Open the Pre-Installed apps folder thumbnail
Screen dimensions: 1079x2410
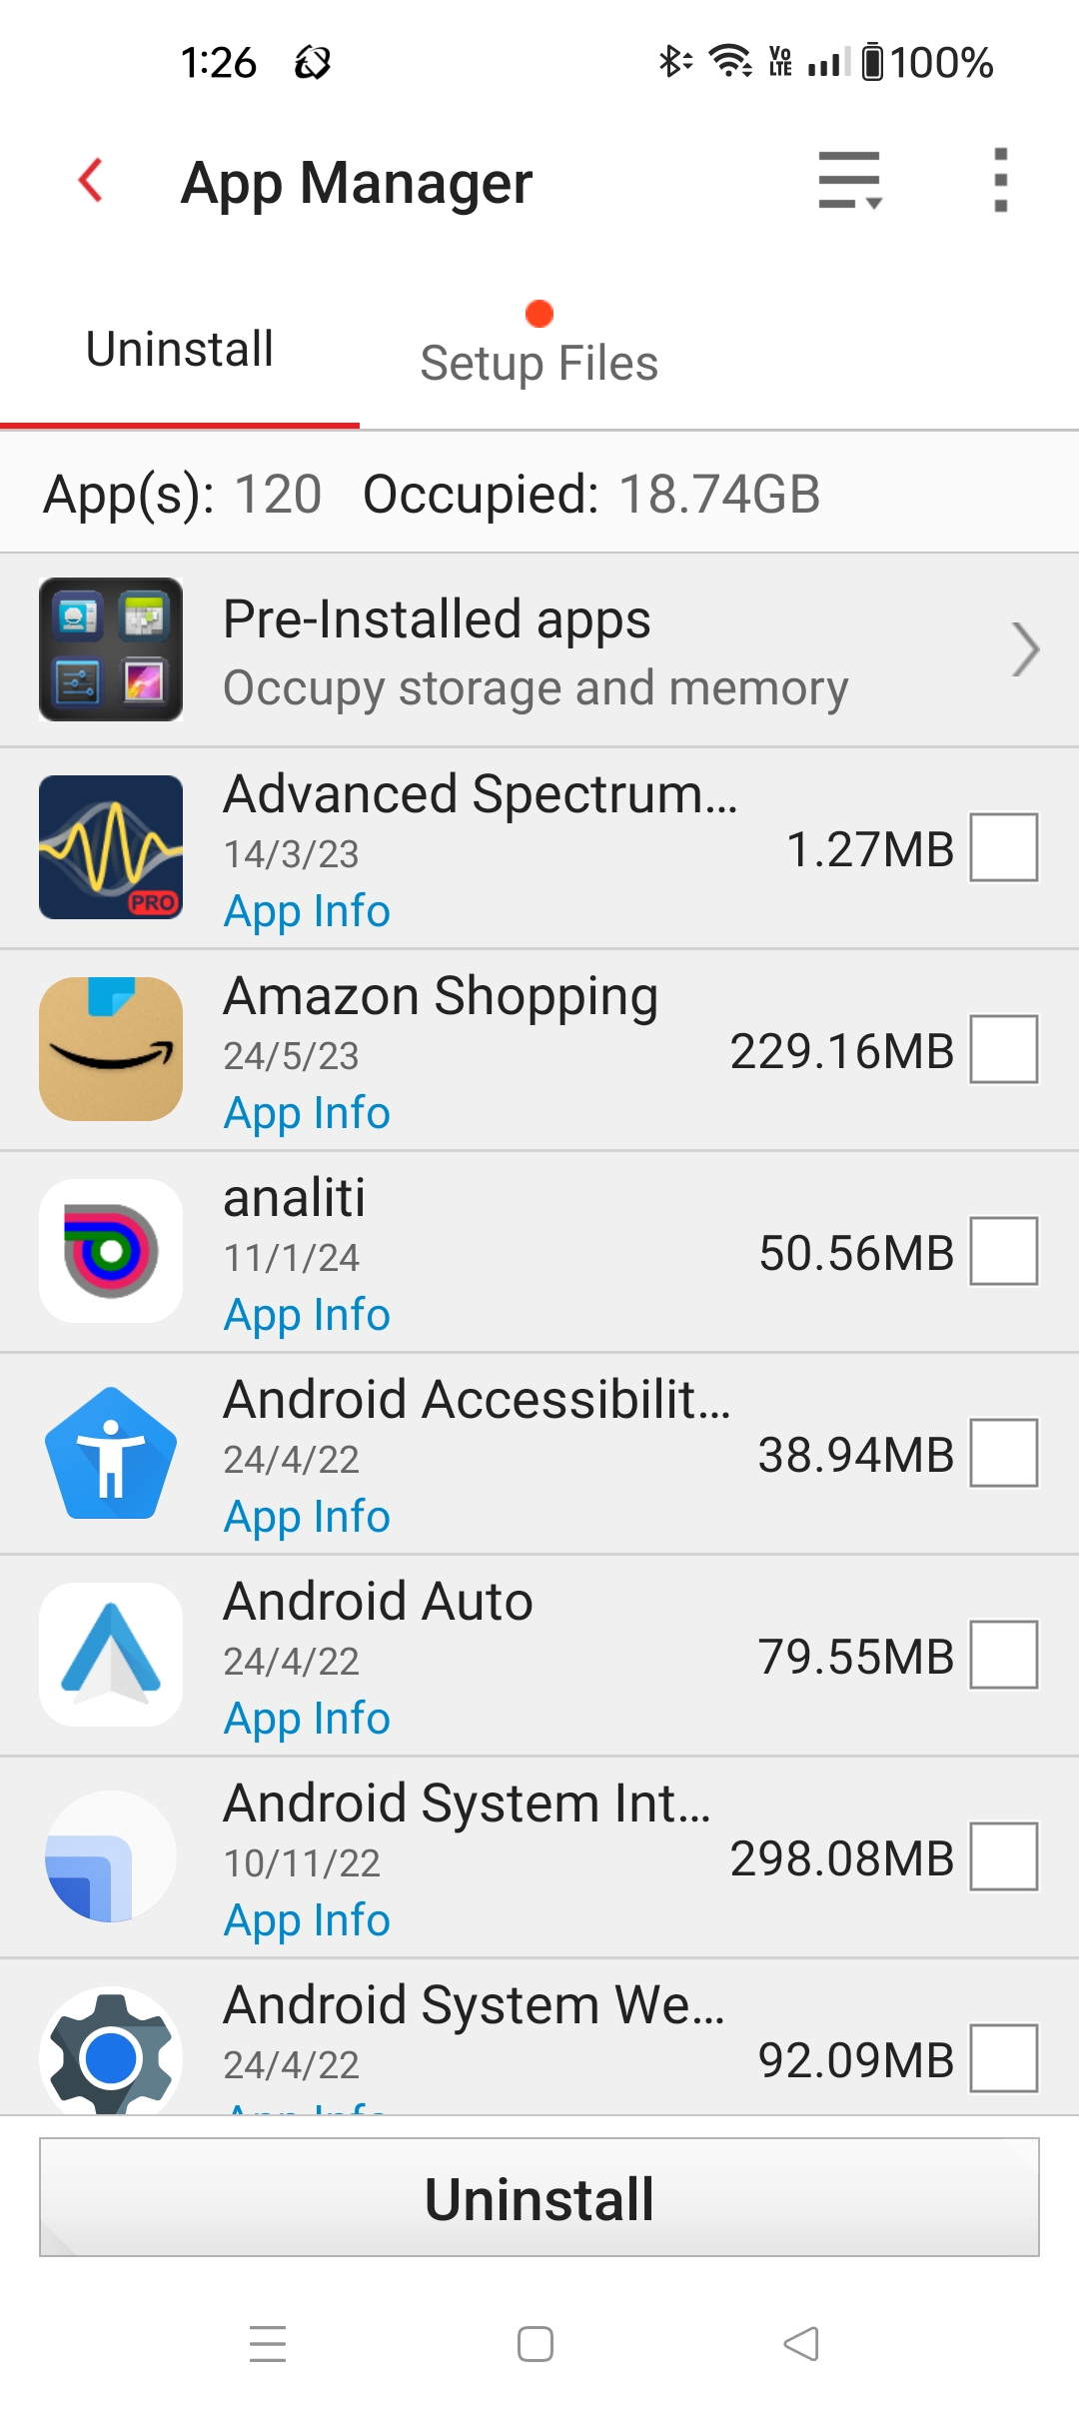point(111,649)
